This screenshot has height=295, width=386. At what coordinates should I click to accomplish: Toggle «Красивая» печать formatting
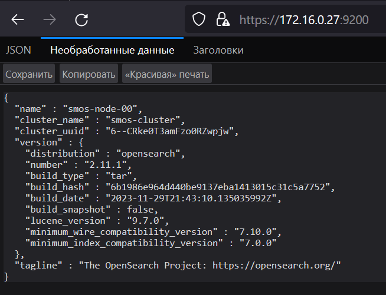(x=166, y=74)
